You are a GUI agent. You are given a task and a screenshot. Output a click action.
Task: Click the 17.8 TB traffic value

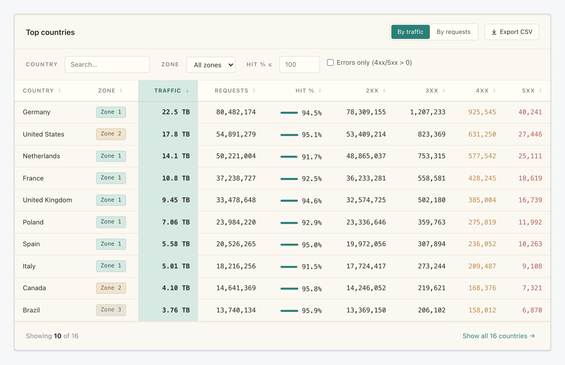176,134
